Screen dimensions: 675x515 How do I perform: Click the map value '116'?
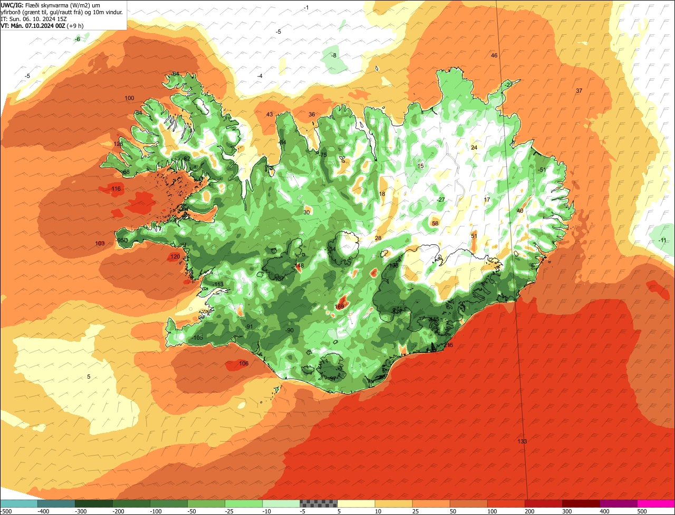[116, 189]
